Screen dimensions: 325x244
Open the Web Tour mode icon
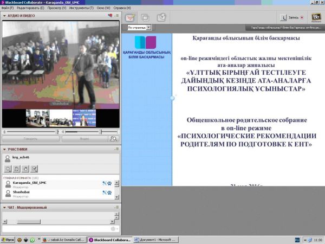click(161, 17)
